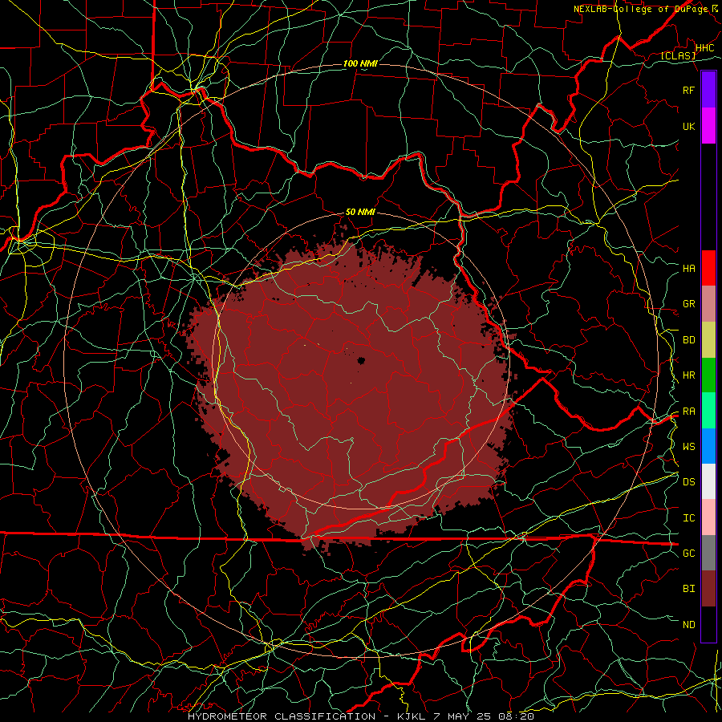722x722 pixels.
Task: Click the blue WS legend swatch
Action: pyautogui.click(x=708, y=446)
